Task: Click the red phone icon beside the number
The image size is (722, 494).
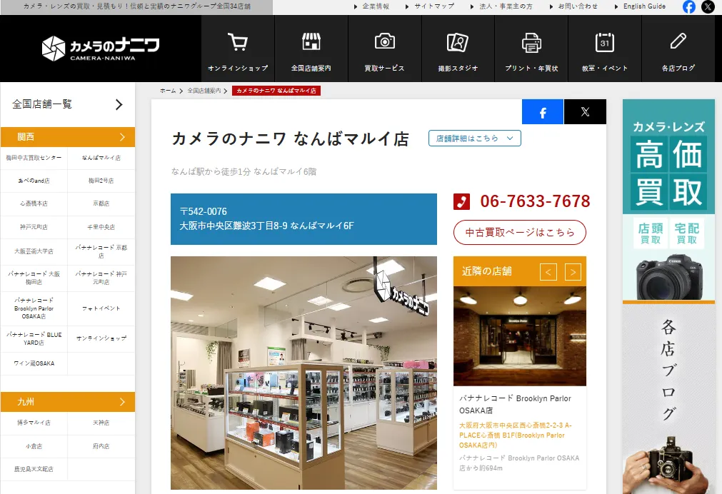Action: coord(461,201)
